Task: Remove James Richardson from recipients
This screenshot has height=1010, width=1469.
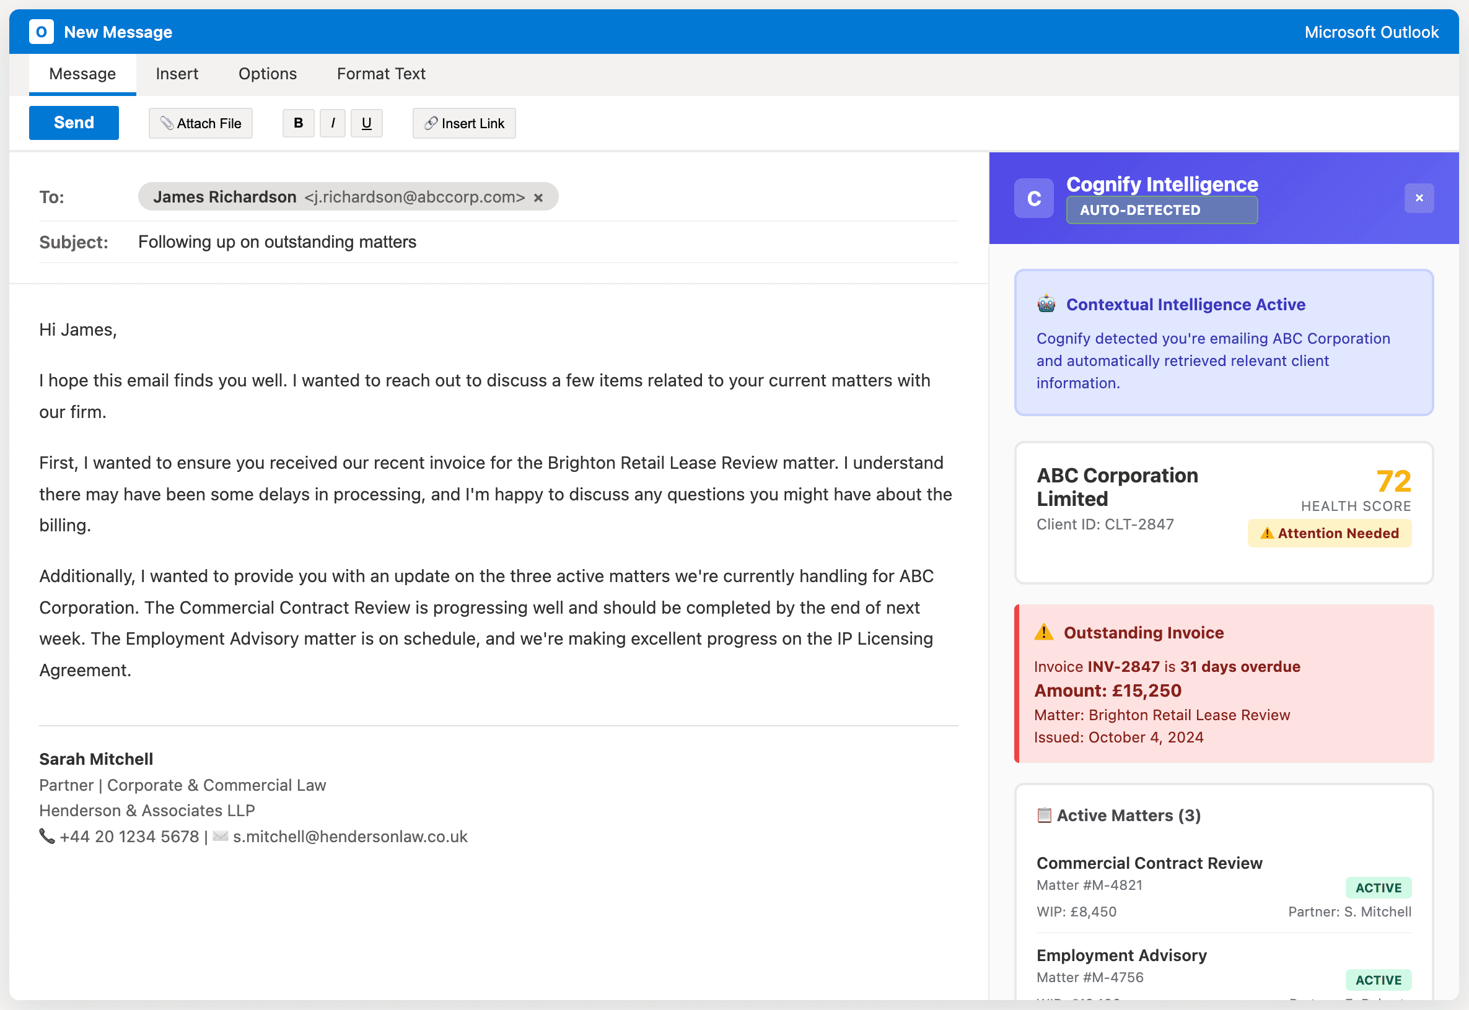Action: tap(538, 197)
